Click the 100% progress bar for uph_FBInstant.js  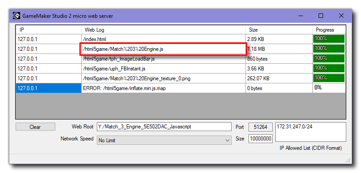[x=329, y=68]
